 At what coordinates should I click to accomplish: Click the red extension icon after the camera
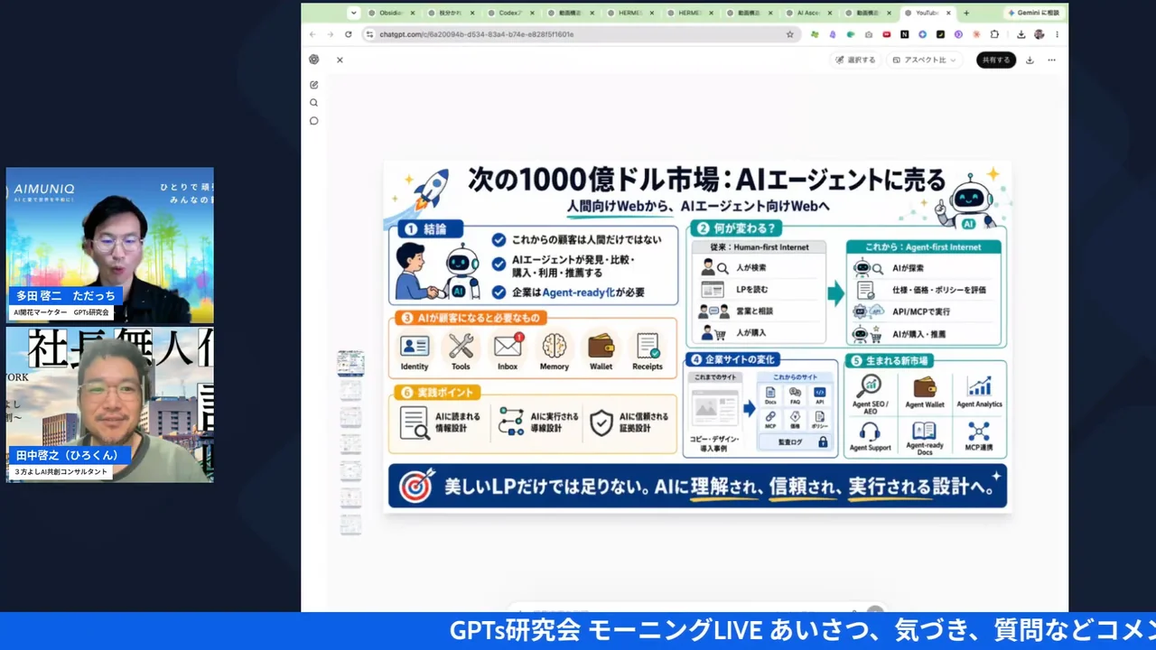point(887,34)
